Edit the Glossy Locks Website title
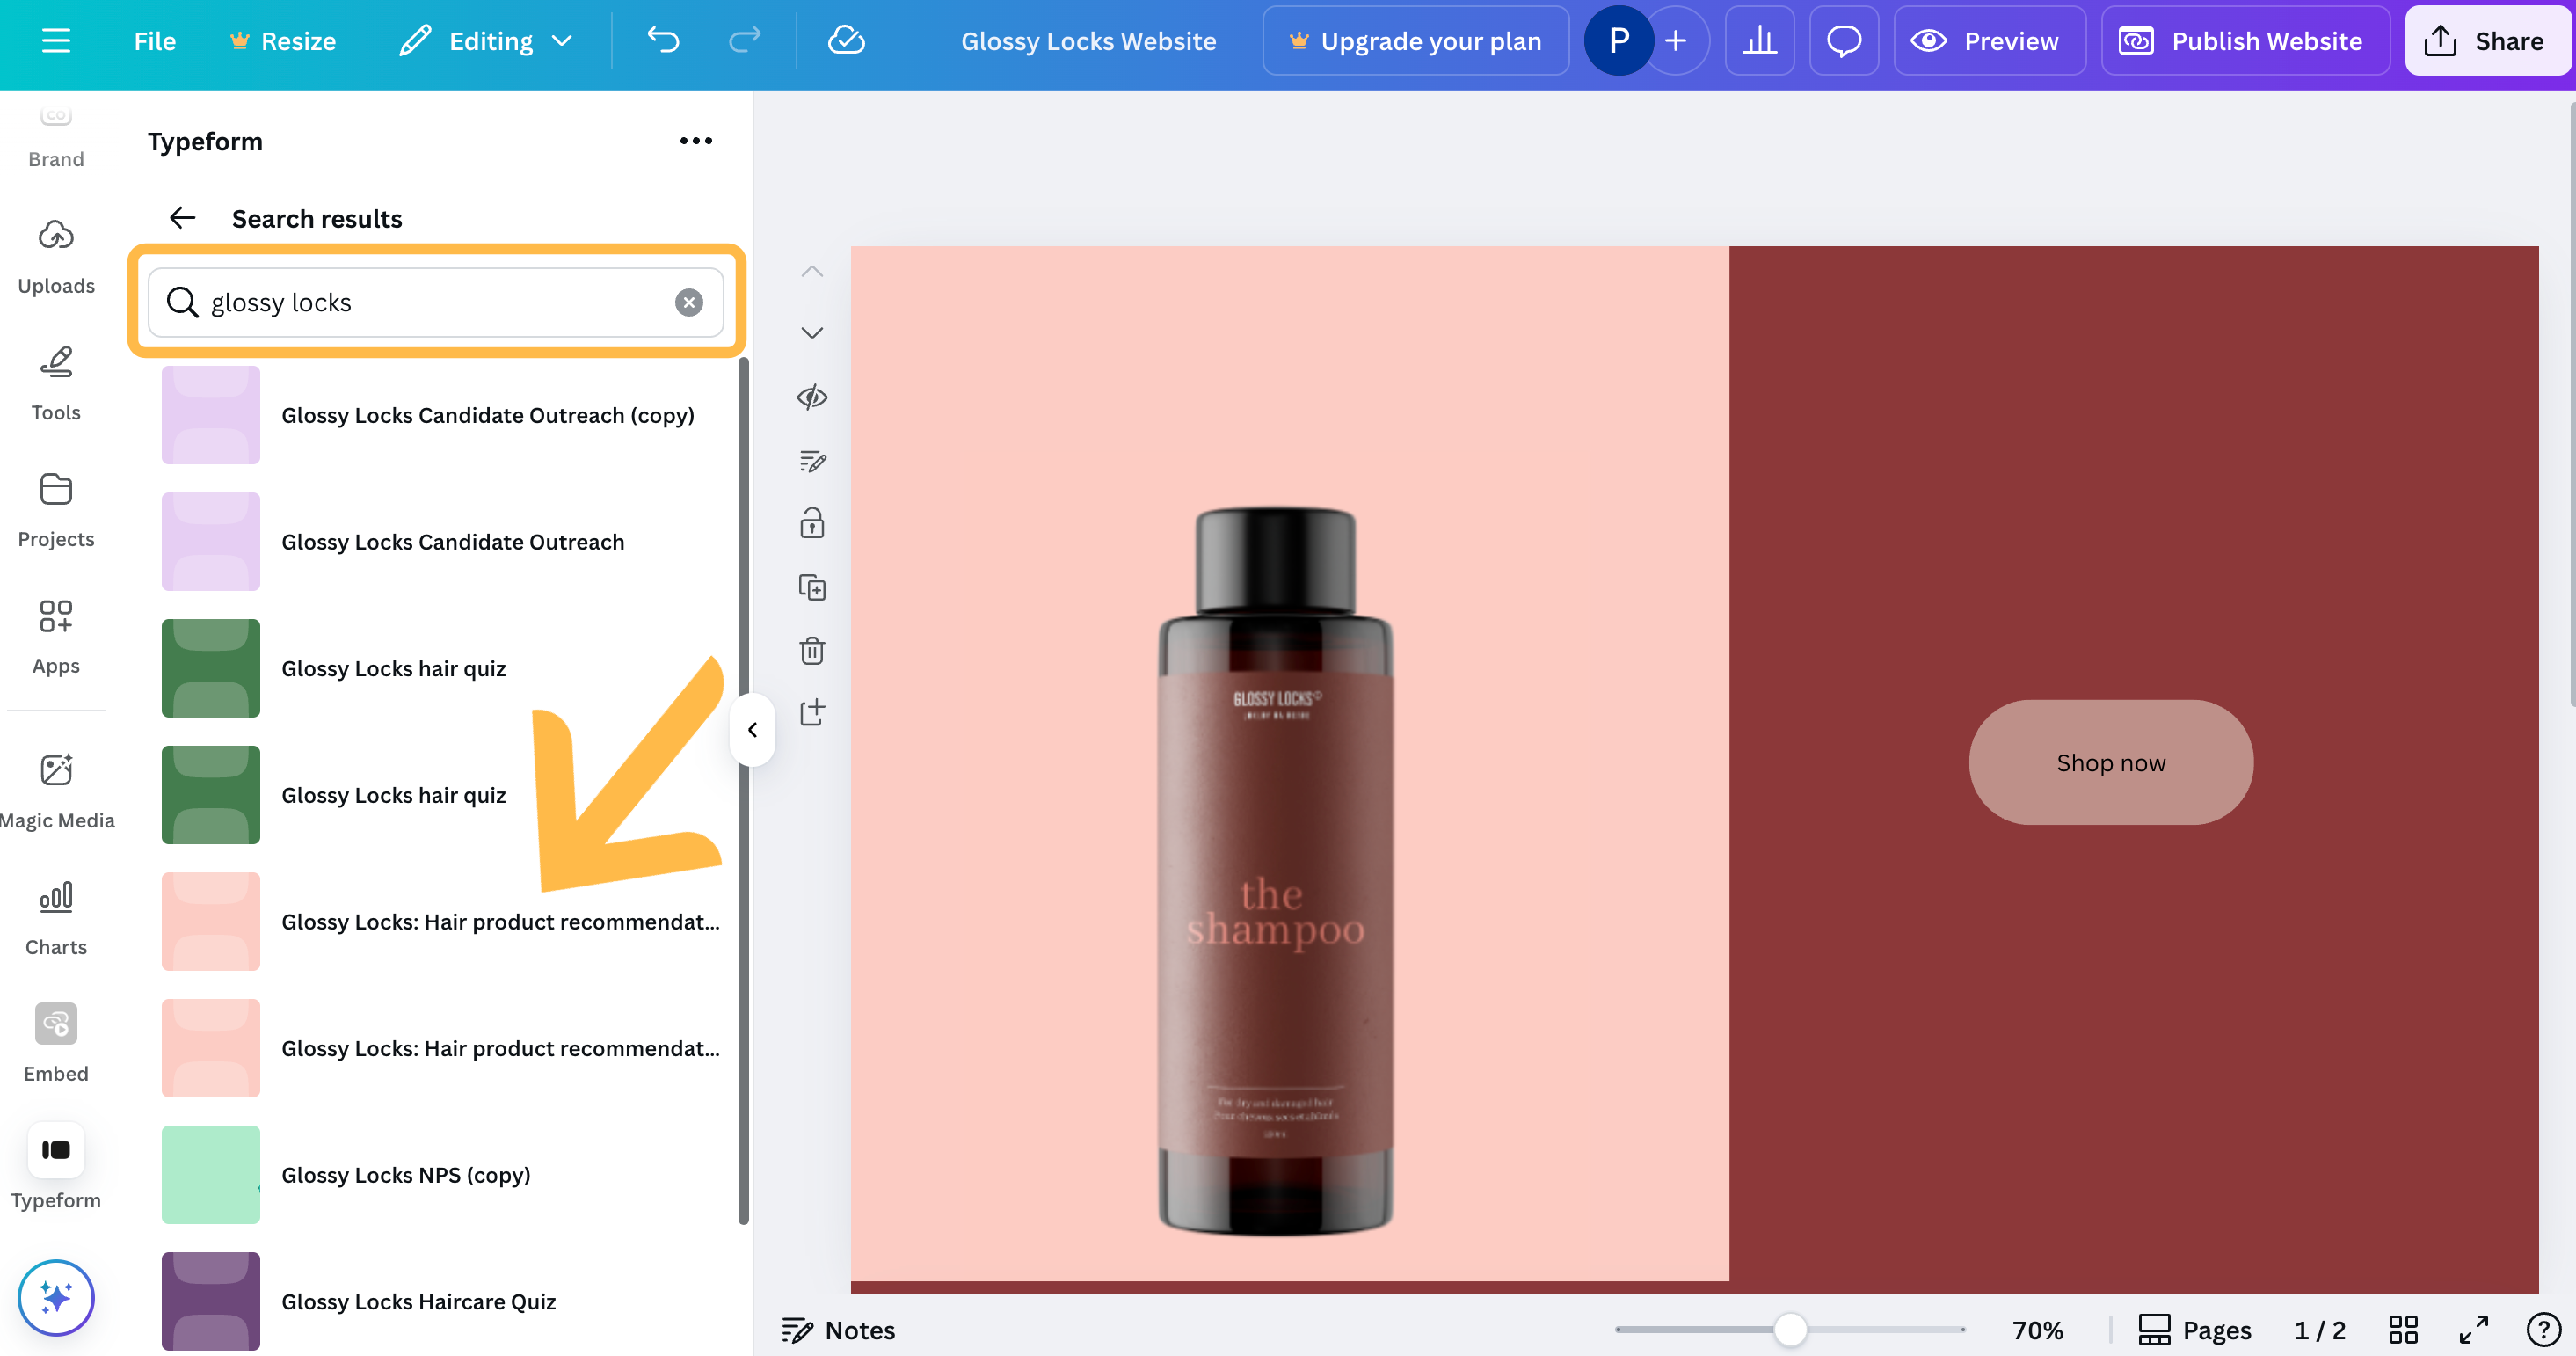This screenshot has width=2576, height=1356. (1088, 41)
